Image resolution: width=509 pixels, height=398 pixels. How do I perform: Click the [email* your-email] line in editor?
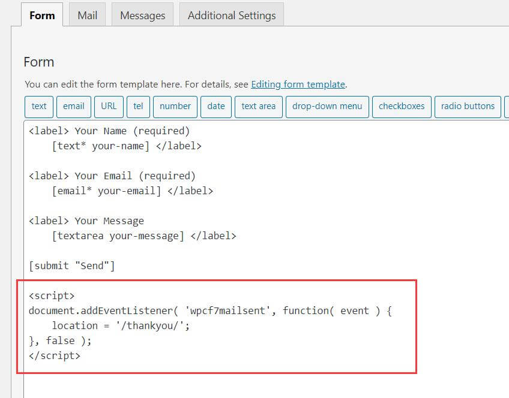[106, 191]
